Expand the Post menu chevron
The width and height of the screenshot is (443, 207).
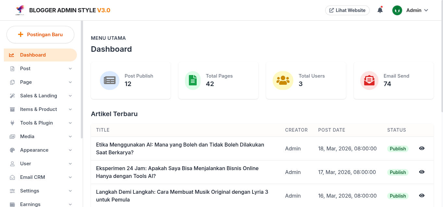pyautogui.click(x=70, y=69)
